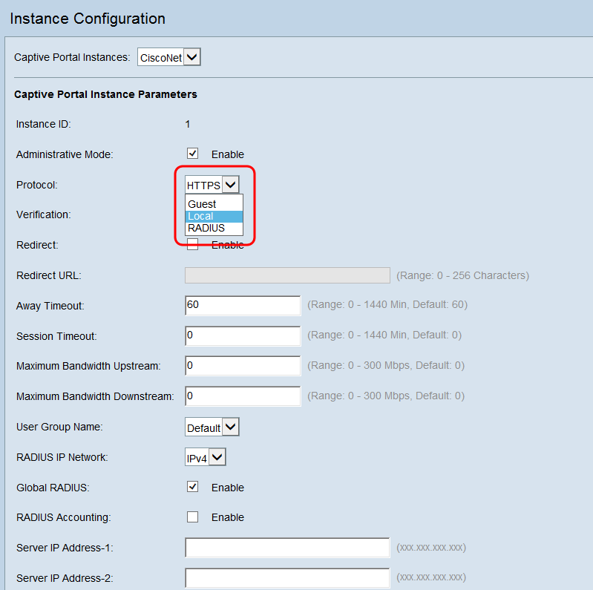The image size is (593, 590).
Task: Toggle the Redirect Enable checkbox
Action: tap(193, 246)
